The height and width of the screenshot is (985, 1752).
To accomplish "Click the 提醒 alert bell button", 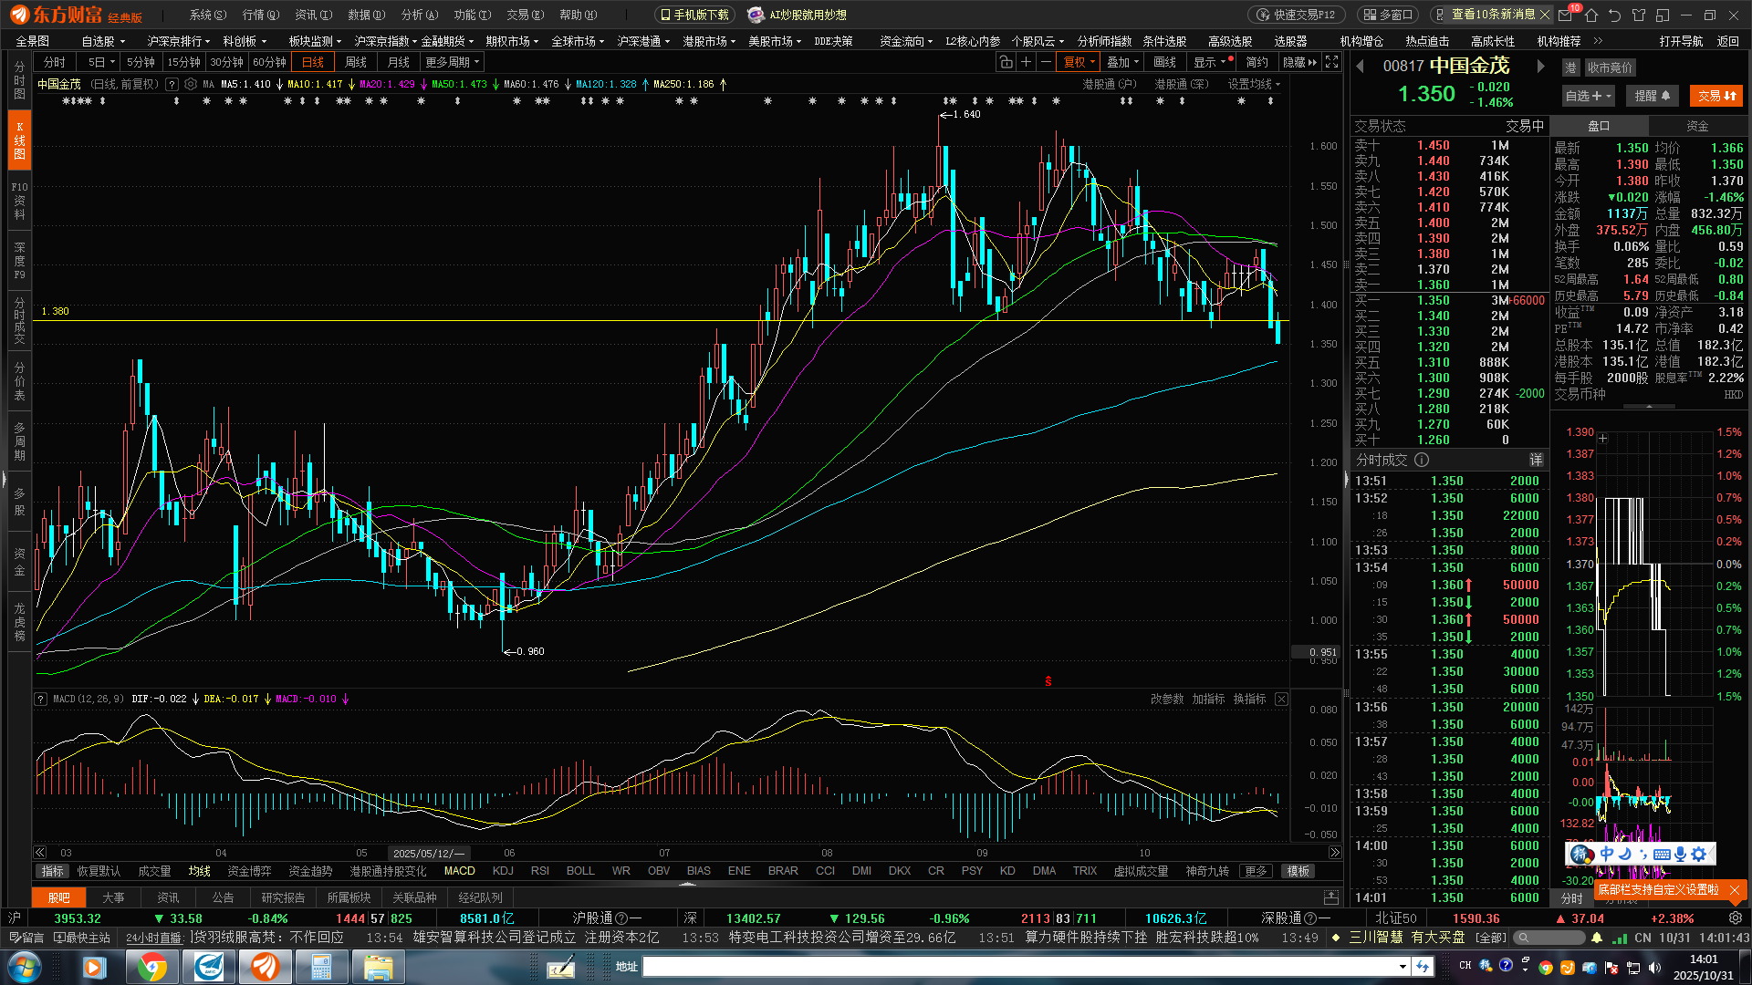I will click(1653, 96).
